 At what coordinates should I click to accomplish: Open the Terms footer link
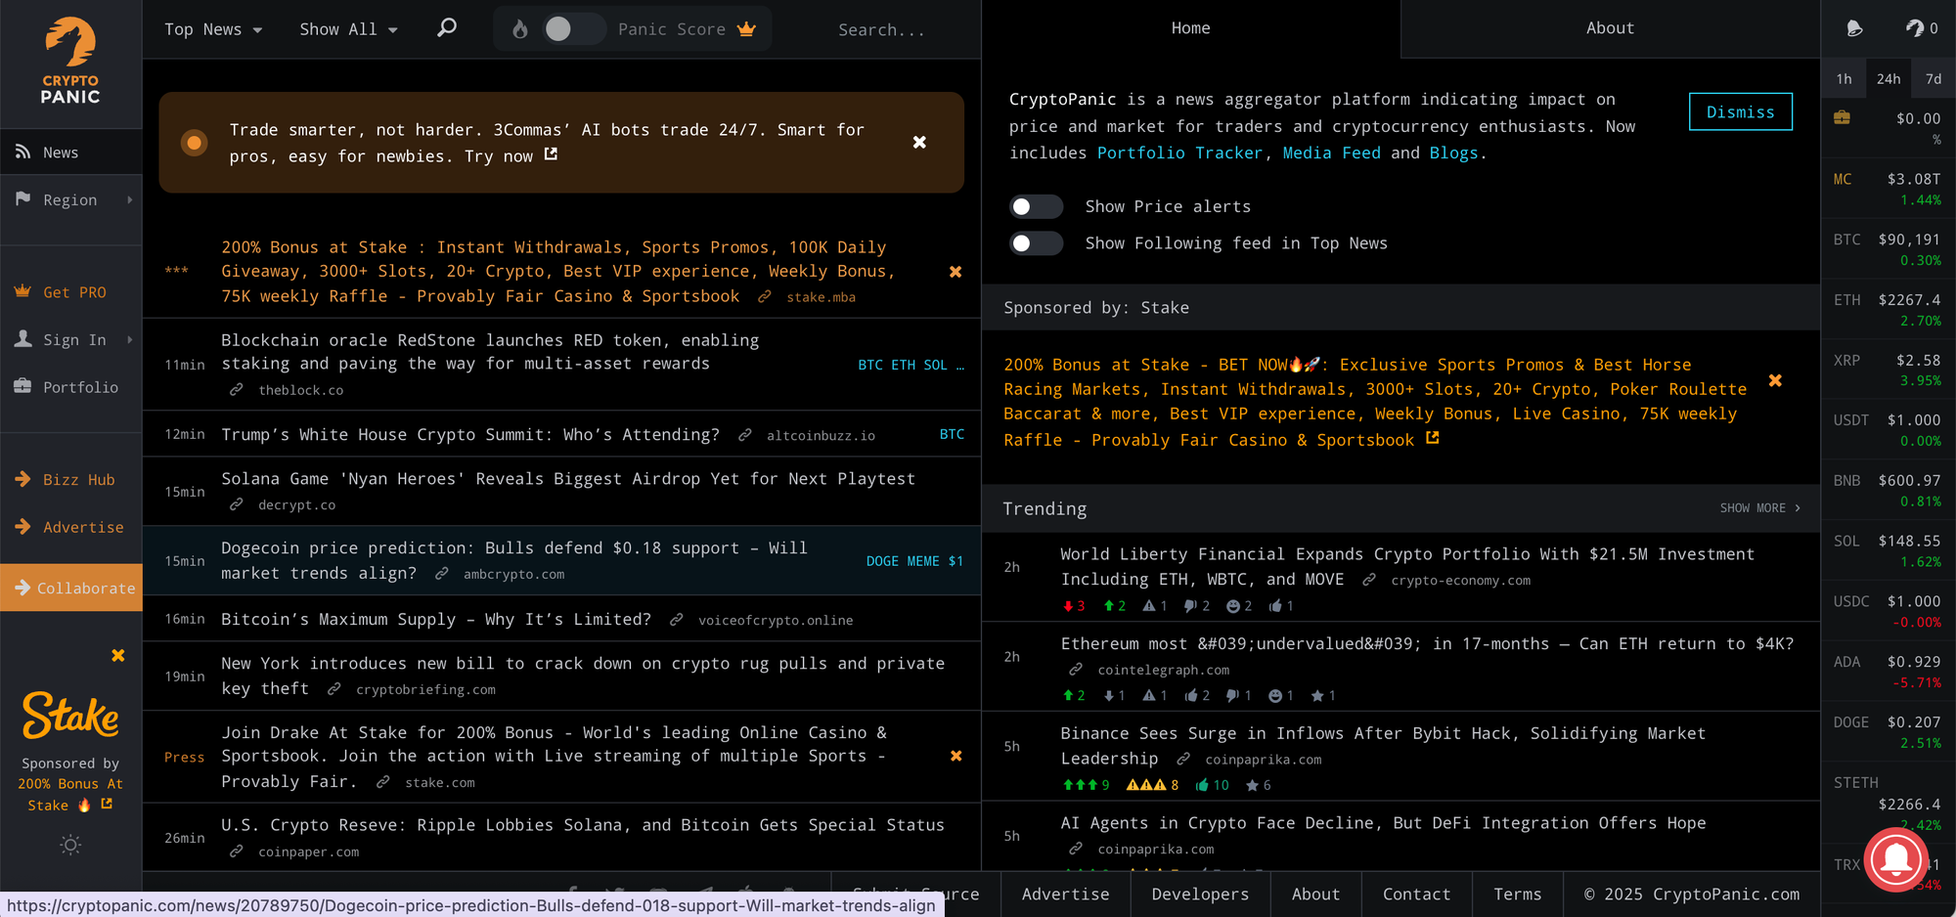(x=1517, y=894)
